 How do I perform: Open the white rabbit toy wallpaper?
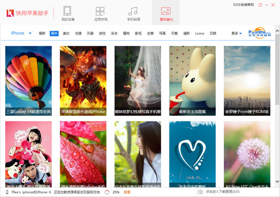coord(192,81)
